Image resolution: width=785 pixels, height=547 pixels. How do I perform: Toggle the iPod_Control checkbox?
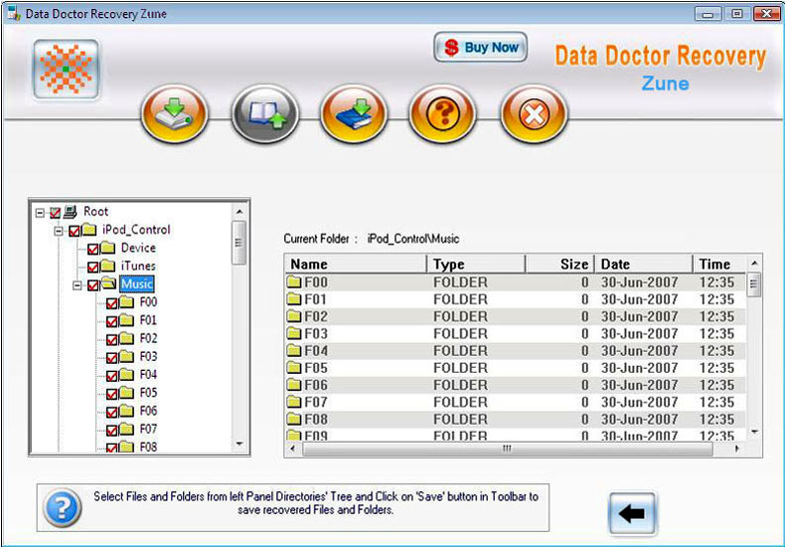pyautogui.click(x=75, y=231)
